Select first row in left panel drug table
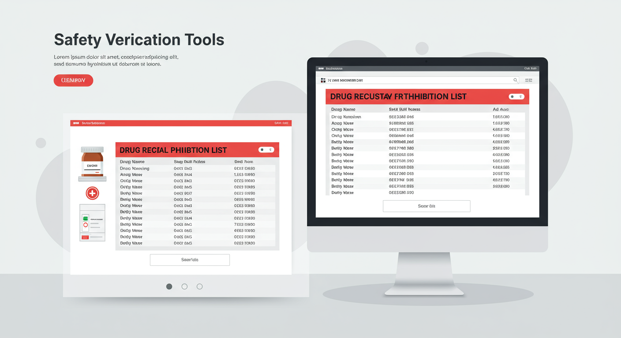This screenshot has width=621, height=338. tap(195, 169)
